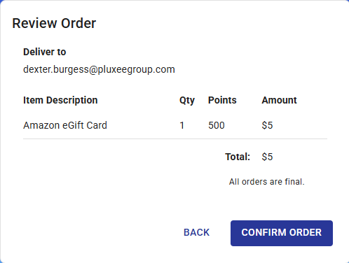
Task: Click the 'Total:' label
Action: (238, 157)
